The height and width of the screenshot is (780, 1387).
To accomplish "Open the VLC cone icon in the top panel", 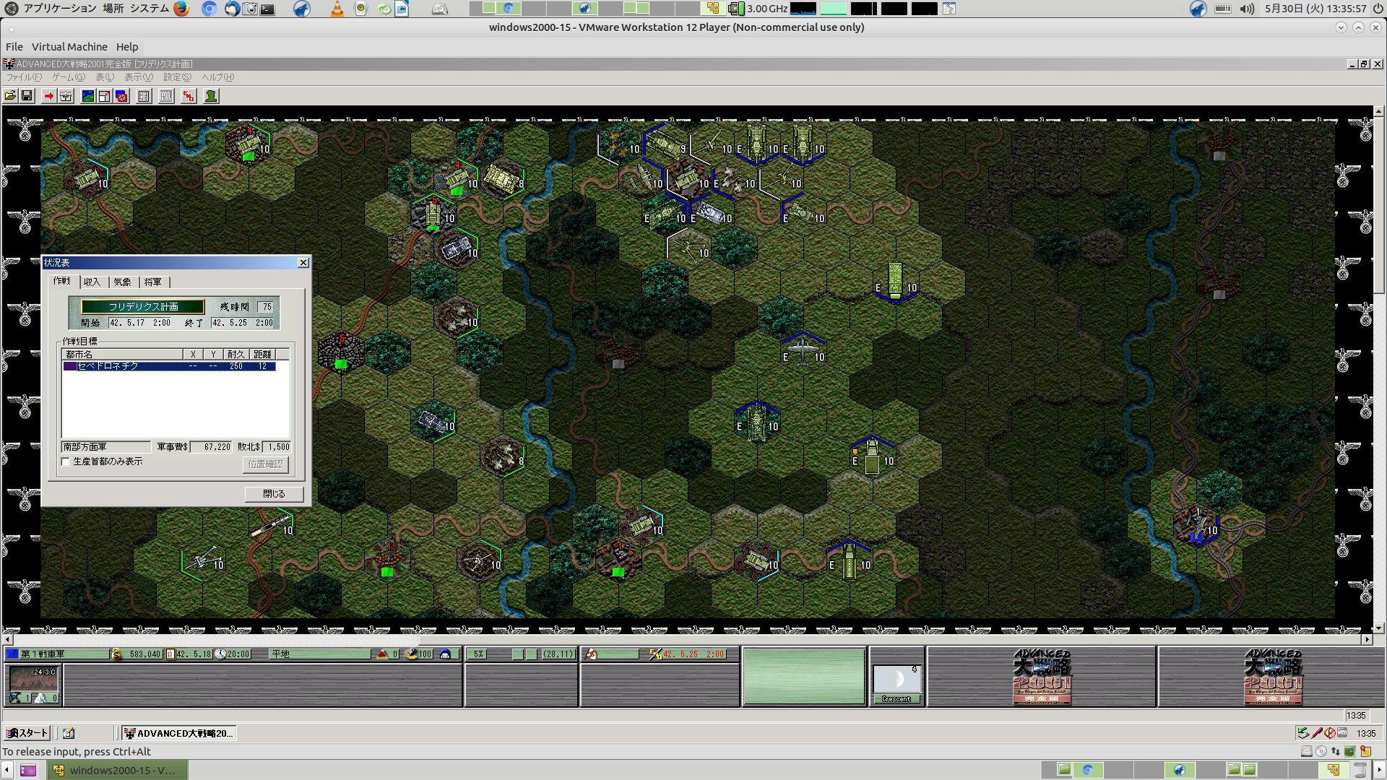I will (337, 9).
